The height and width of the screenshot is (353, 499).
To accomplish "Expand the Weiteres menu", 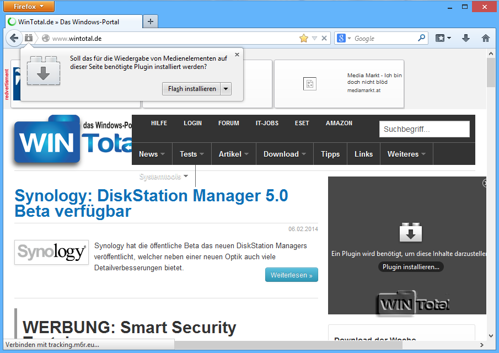I will [406, 154].
